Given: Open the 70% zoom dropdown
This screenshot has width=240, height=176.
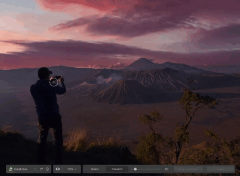Looking at the screenshot, I should point(72,169).
